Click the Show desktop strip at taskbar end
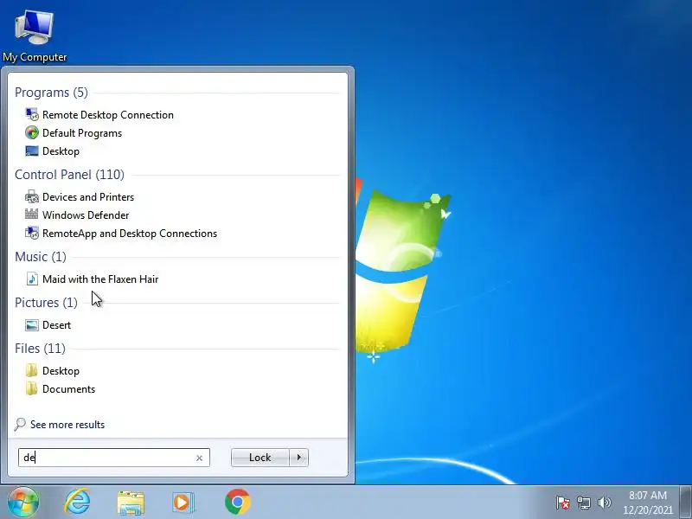The width and height of the screenshot is (692, 519). pos(686,503)
